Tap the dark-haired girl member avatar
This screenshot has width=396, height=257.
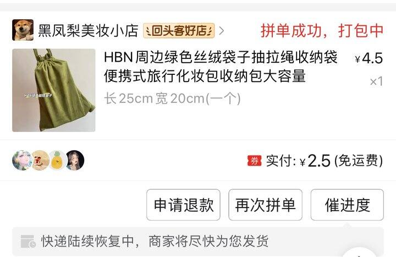(75, 160)
